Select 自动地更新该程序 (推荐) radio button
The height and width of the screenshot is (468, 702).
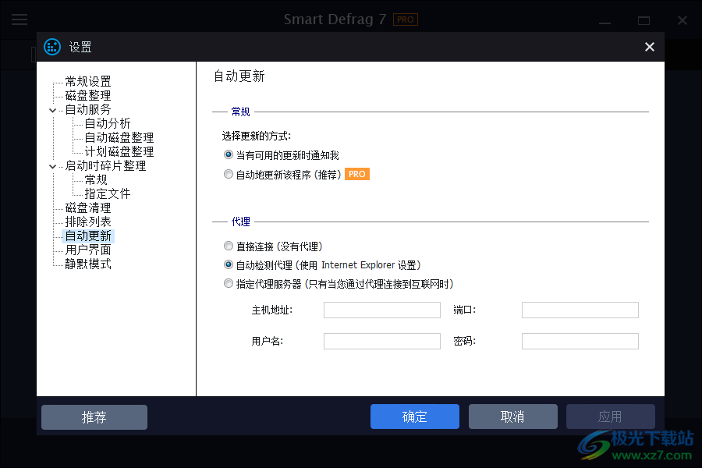point(229,174)
